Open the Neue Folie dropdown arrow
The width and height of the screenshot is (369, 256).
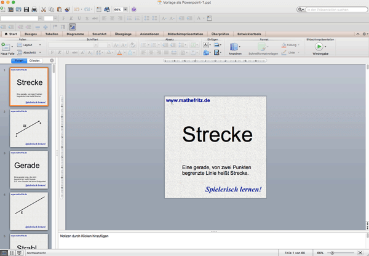coord(12,47)
